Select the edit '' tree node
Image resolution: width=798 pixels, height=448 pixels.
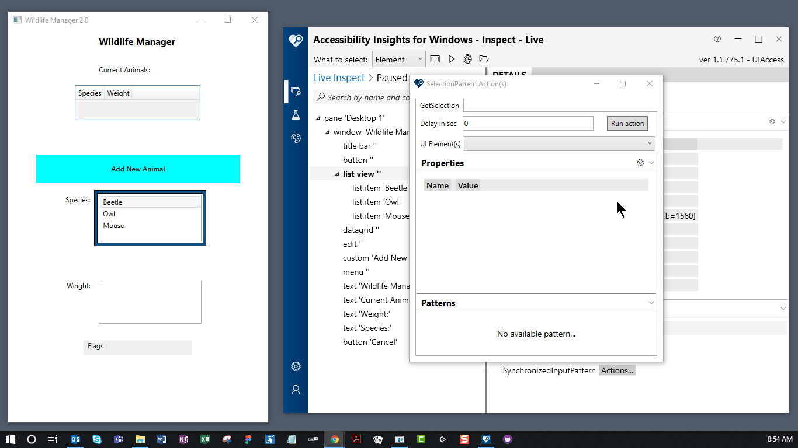pos(352,244)
